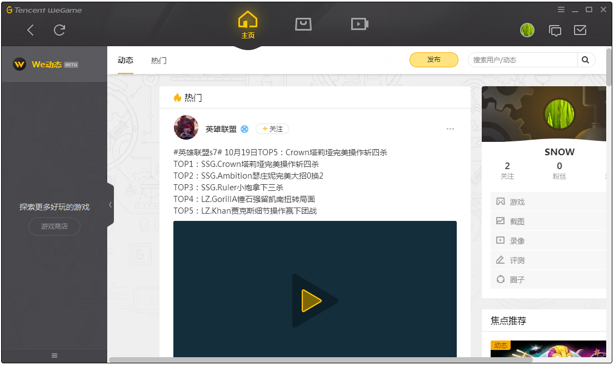
Task: Open the mail notification icon top-right
Action: (x=581, y=30)
